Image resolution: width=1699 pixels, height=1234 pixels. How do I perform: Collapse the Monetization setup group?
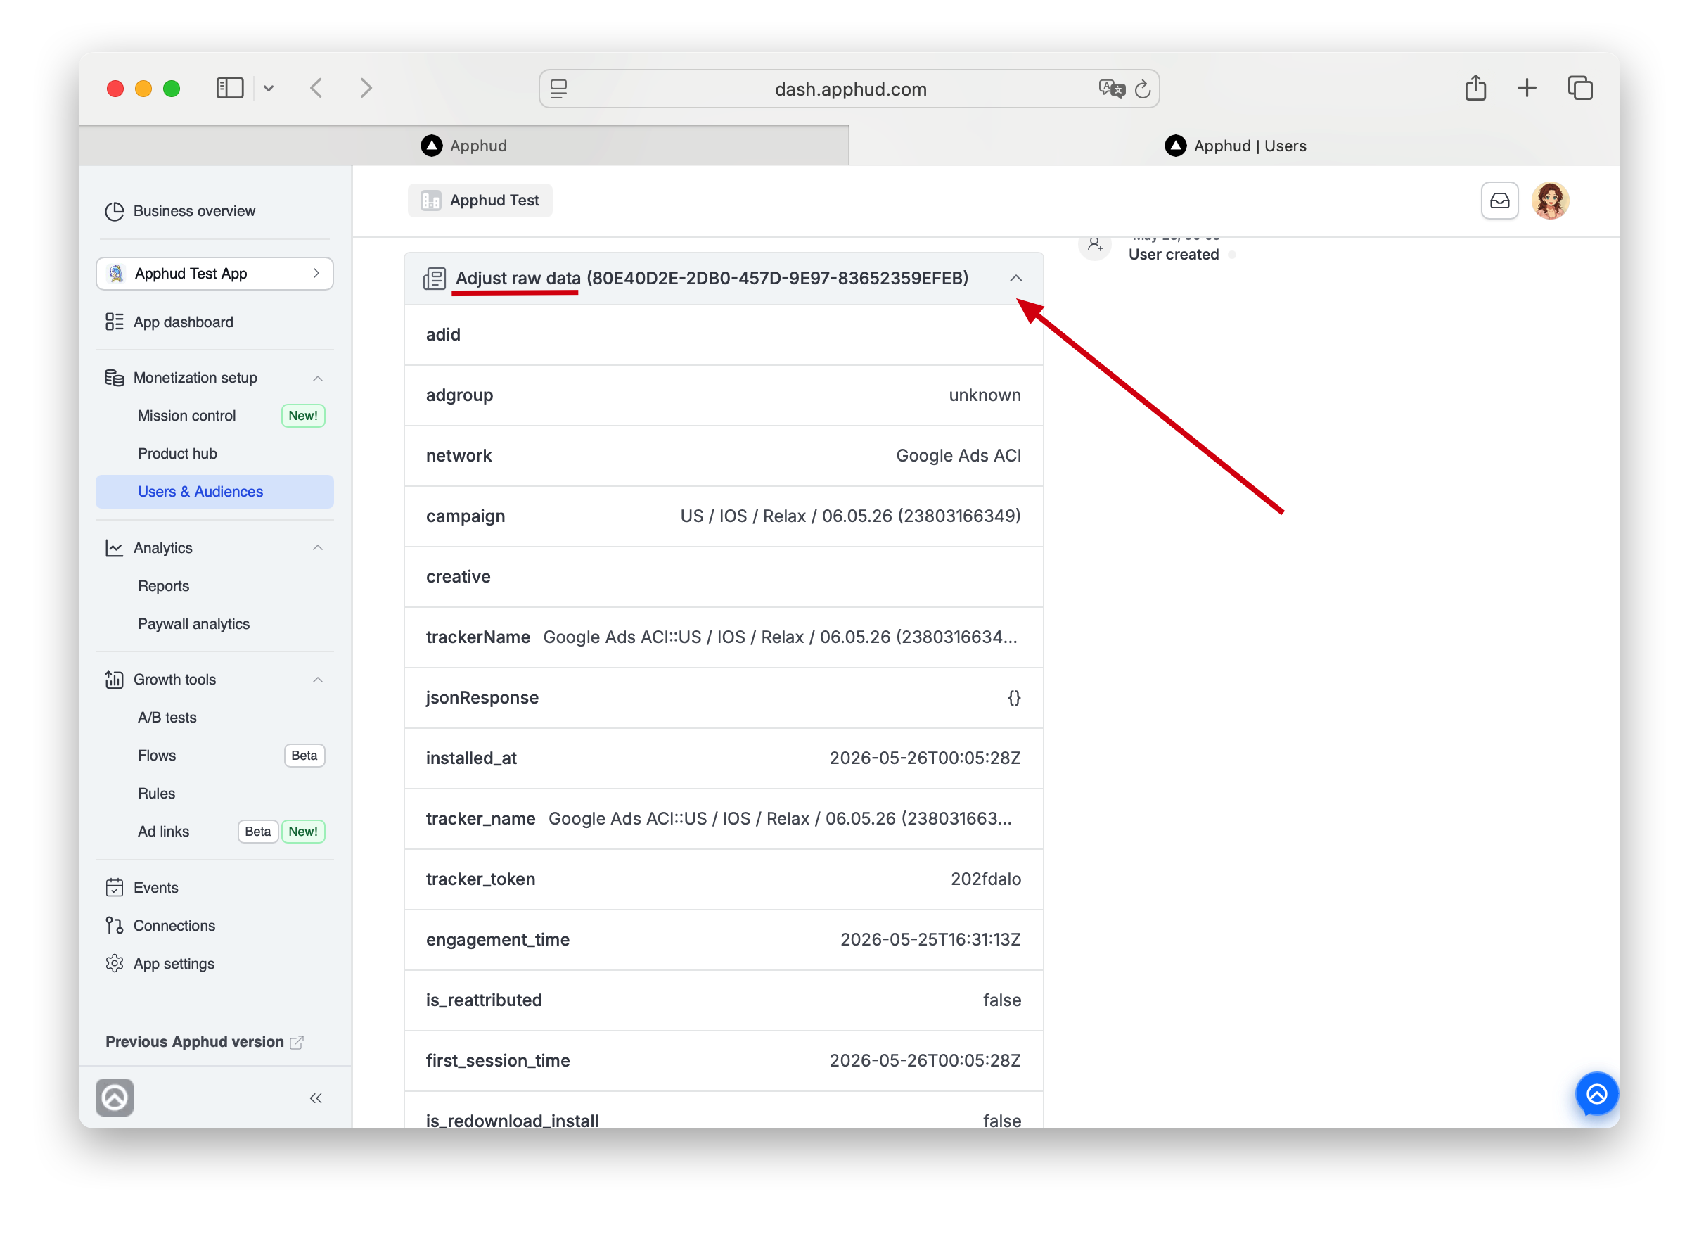click(318, 379)
